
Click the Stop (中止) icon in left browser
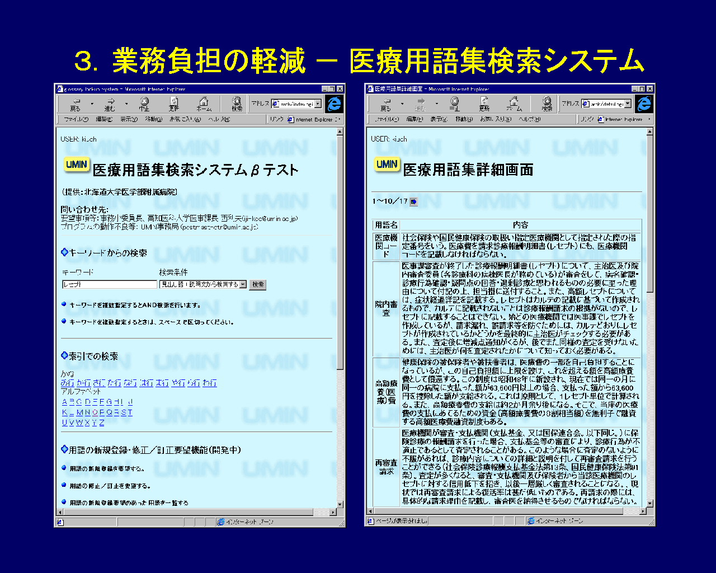coord(144,104)
